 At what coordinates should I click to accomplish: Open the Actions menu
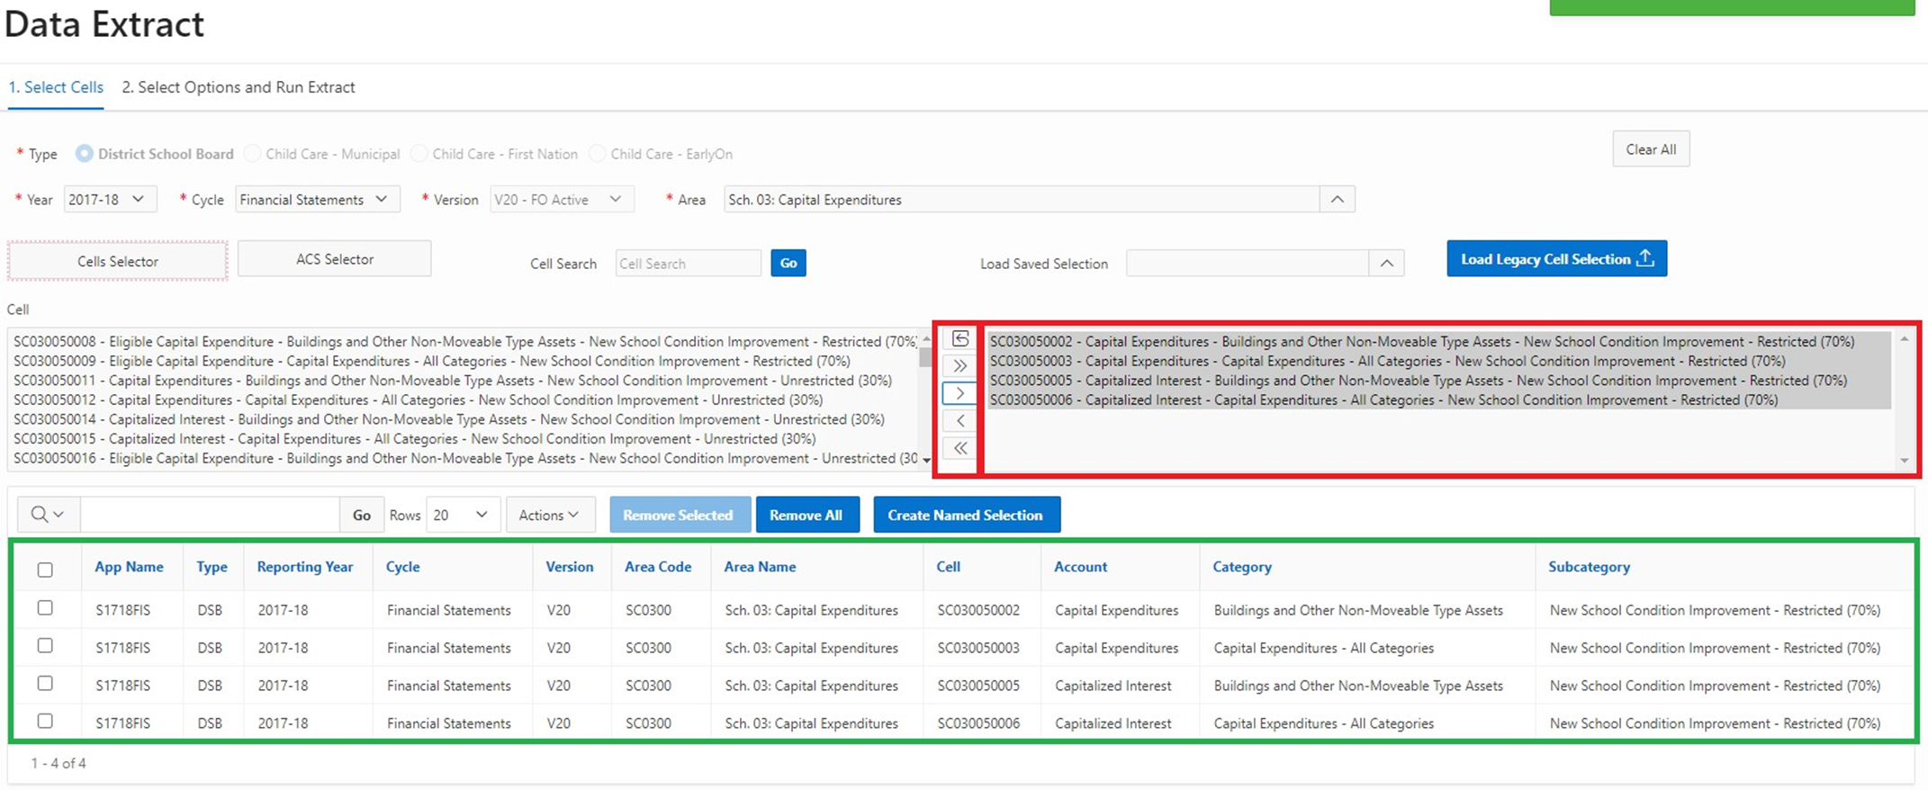(x=549, y=515)
